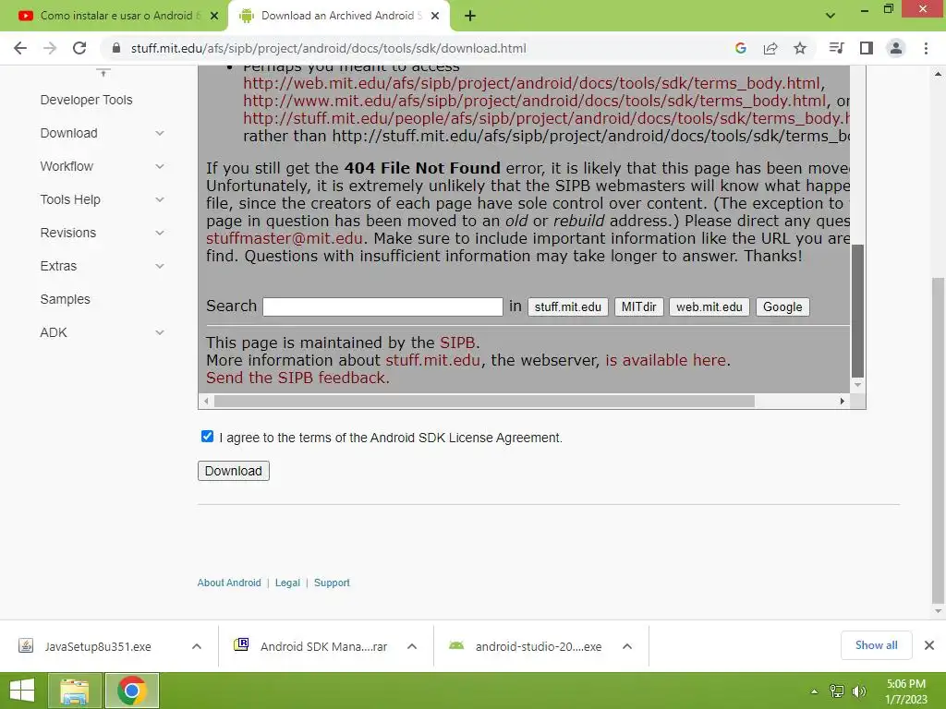Screen dimensions: 946x709
Task: Click the frame scroll-right arrow
Action: (843, 401)
